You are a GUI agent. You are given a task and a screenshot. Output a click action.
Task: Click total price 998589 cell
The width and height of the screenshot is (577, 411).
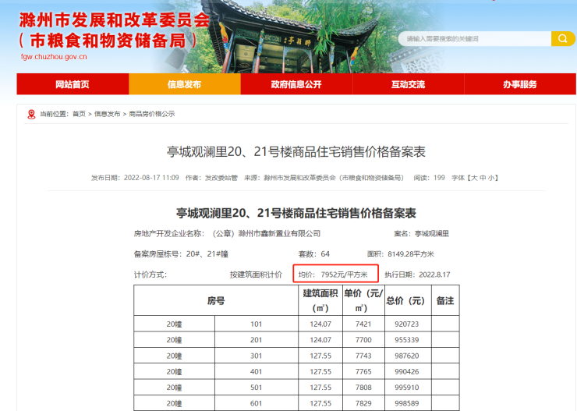tap(407, 403)
